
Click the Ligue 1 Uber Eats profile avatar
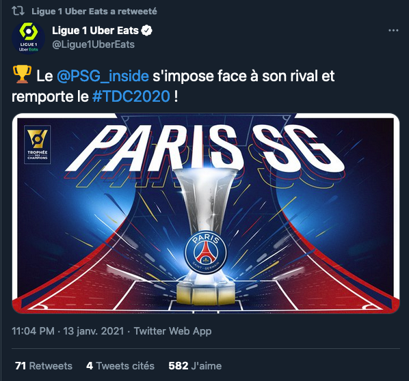click(x=29, y=38)
